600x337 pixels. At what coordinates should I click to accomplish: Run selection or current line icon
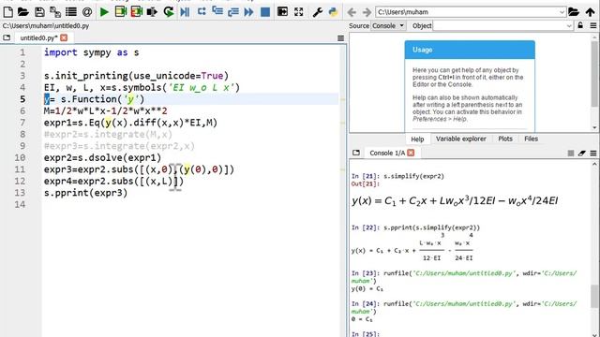coord(152,12)
